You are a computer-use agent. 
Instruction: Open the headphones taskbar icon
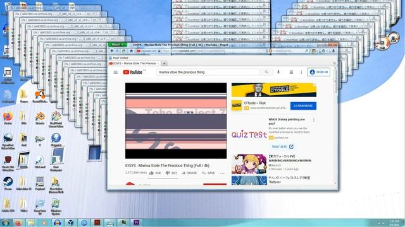[x=58, y=223]
